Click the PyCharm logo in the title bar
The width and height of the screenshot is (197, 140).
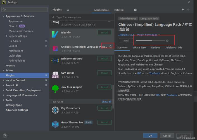(x=4, y=2)
